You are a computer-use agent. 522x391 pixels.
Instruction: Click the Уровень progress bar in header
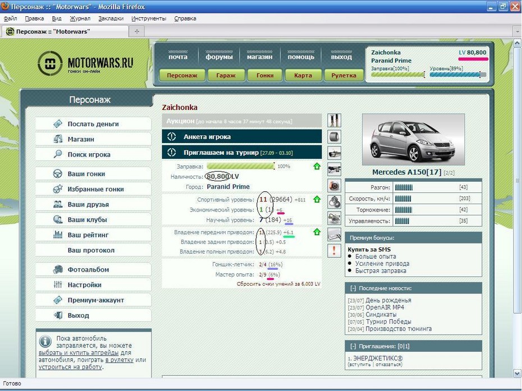[458, 75]
